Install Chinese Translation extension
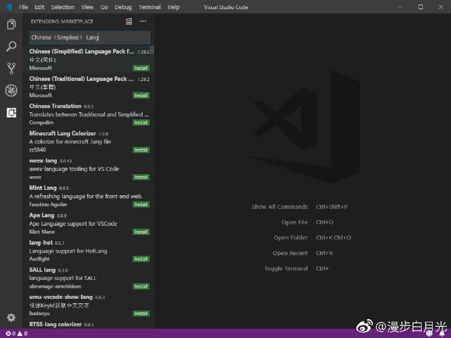 coord(141,123)
